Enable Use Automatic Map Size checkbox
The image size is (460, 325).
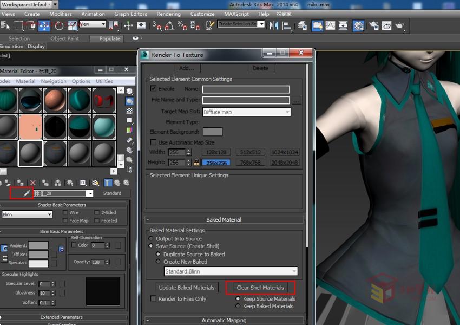(x=153, y=142)
